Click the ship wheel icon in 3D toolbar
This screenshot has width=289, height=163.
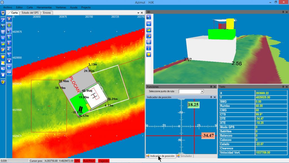click(x=149, y=42)
